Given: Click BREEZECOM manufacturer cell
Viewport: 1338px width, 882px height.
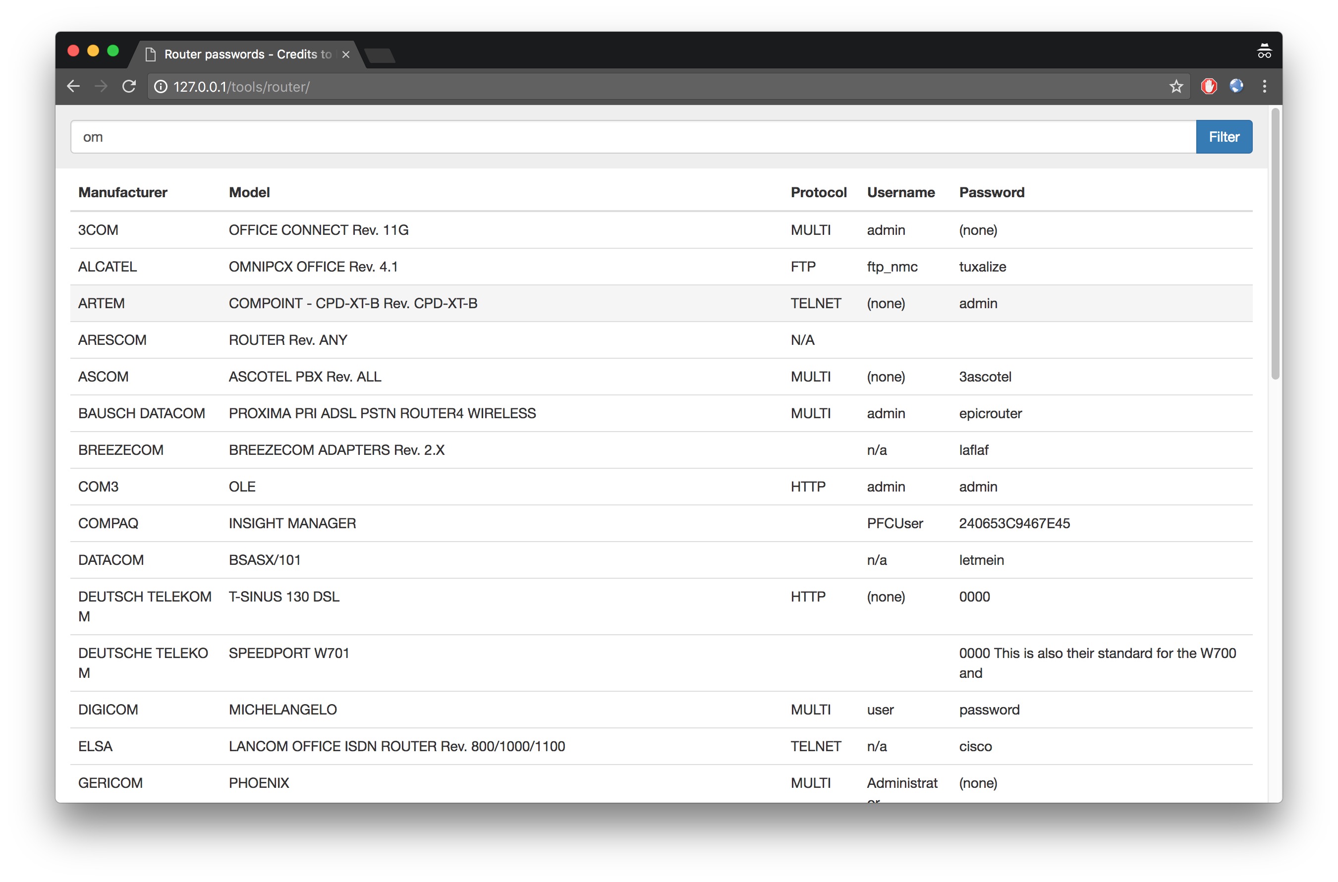Looking at the screenshot, I should point(121,450).
